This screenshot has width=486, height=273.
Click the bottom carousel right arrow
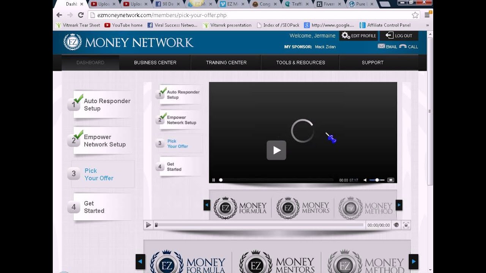pyautogui.click(x=413, y=262)
